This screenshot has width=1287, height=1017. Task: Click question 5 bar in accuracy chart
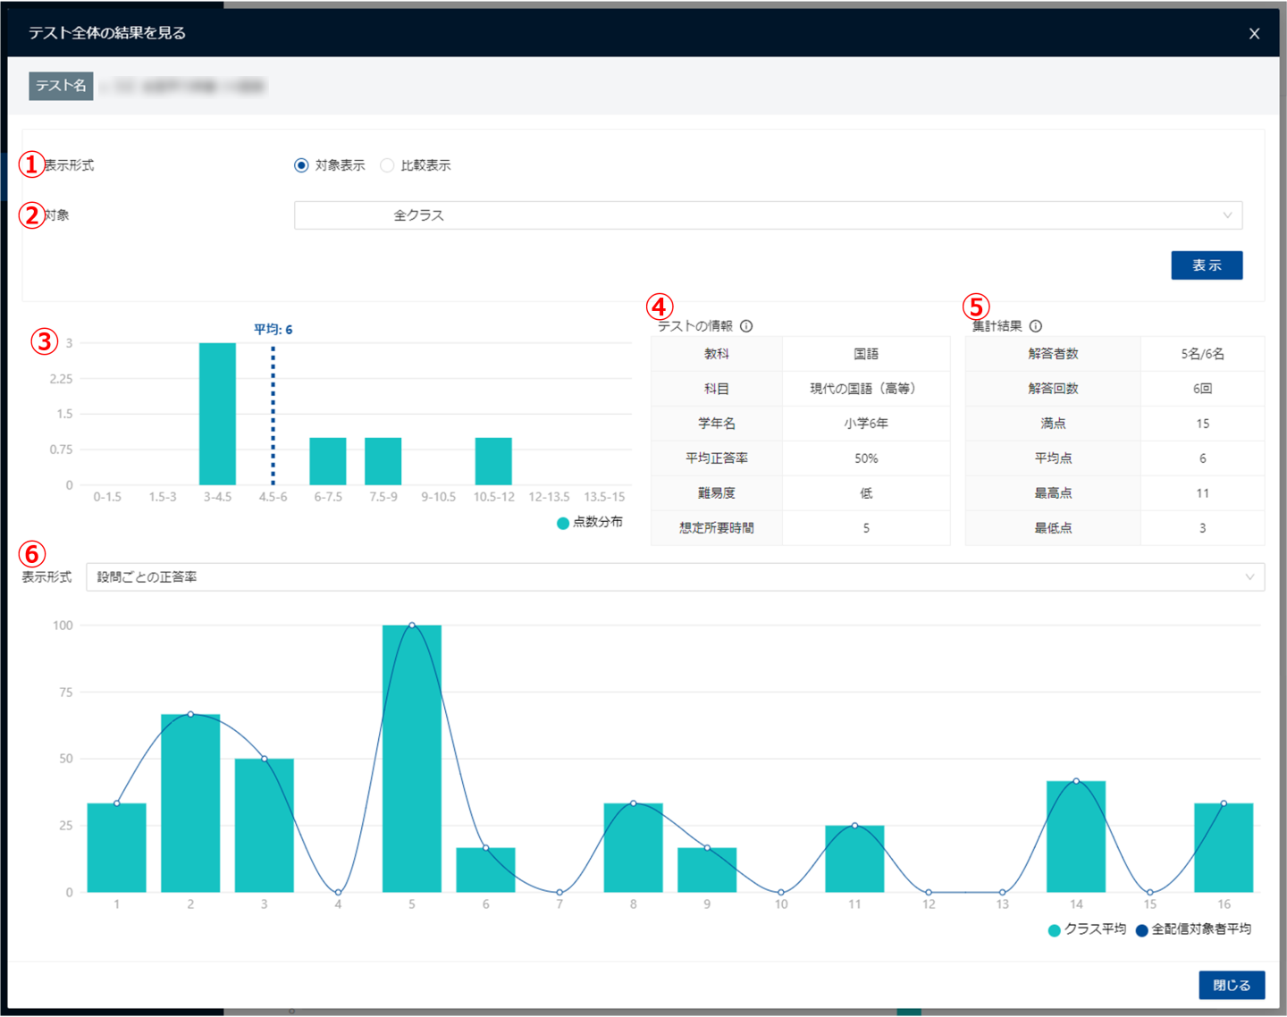click(x=411, y=760)
